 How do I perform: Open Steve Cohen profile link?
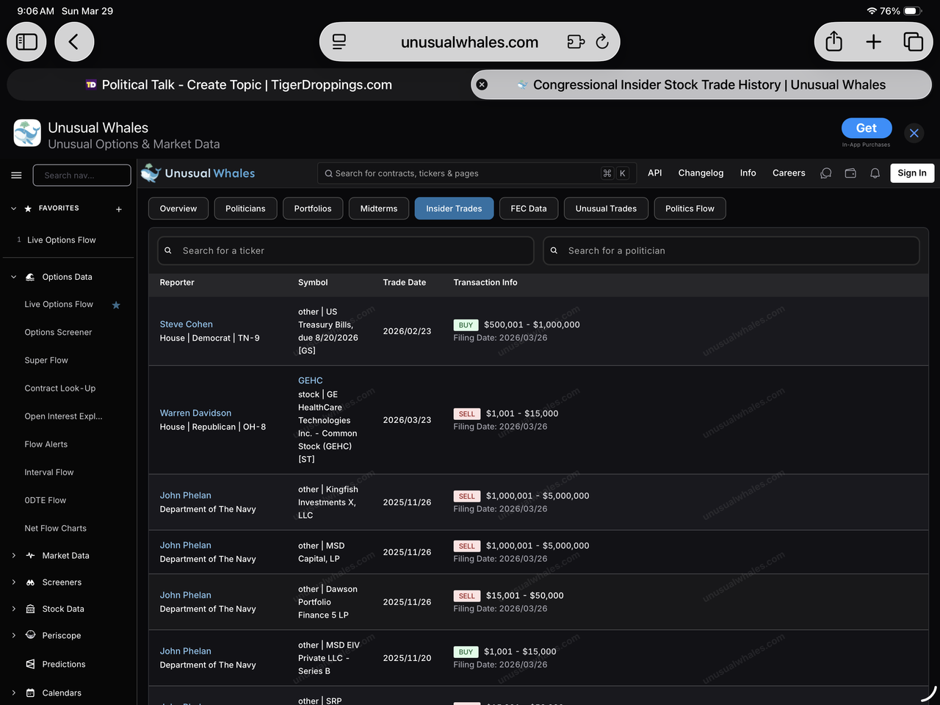[x=187, y=324]
